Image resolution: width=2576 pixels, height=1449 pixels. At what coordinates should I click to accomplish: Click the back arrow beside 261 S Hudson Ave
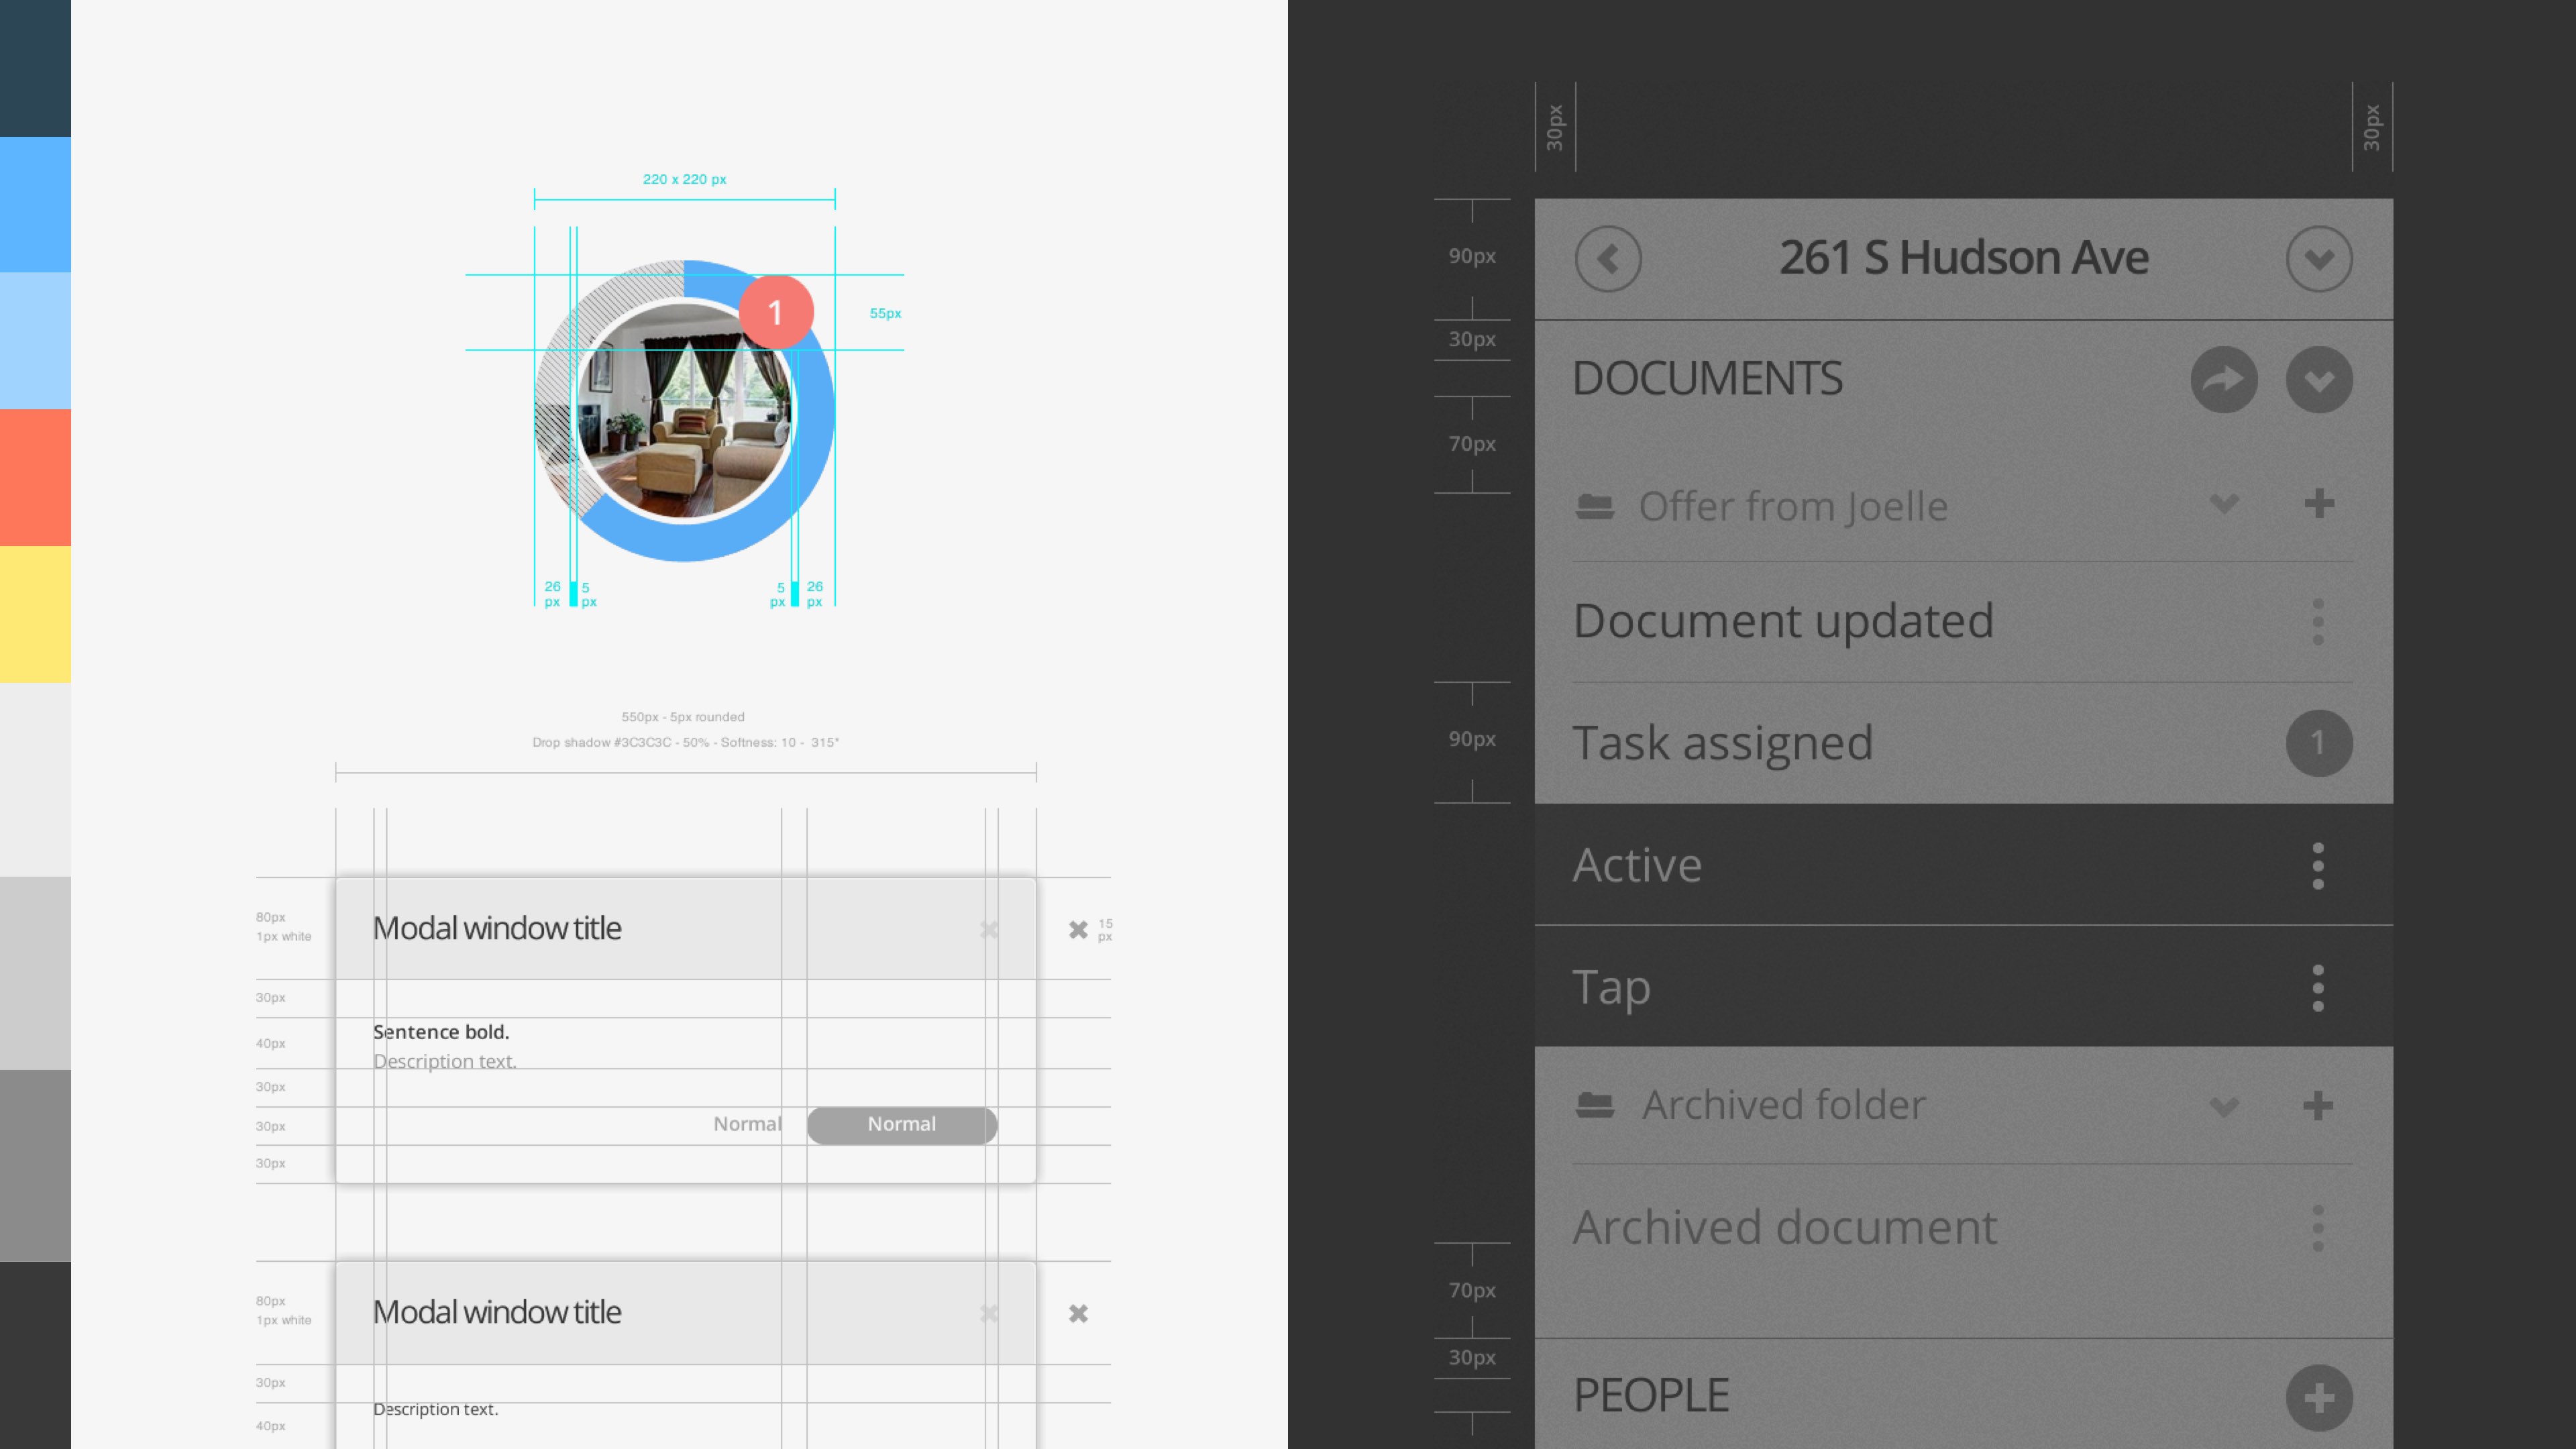pyautogui.click(x=1608, y=259)
